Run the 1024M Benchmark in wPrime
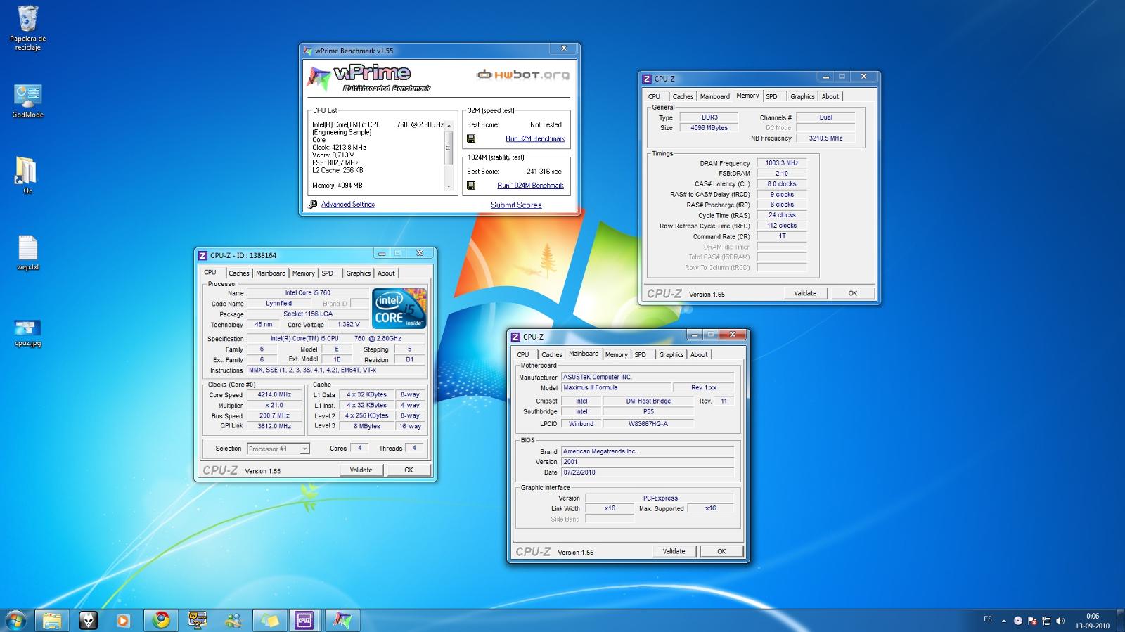This screenshot has width=1125, height=632. [x=530, y=186]
